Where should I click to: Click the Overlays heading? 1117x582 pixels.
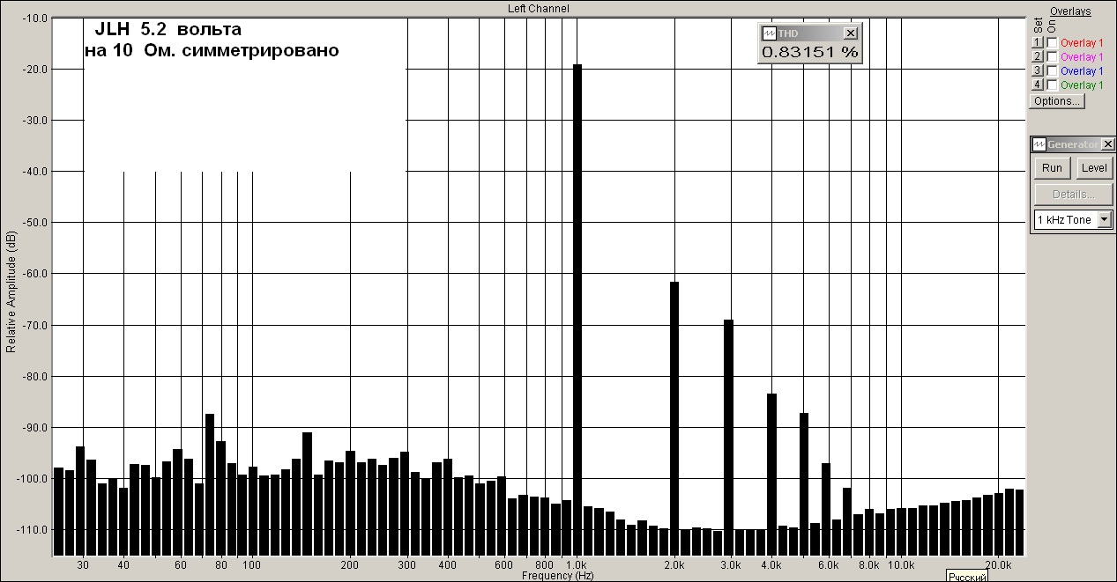[1070, 11]
